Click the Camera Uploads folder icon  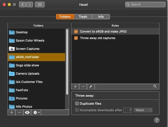pyautogui.click(x=12, y=74)
